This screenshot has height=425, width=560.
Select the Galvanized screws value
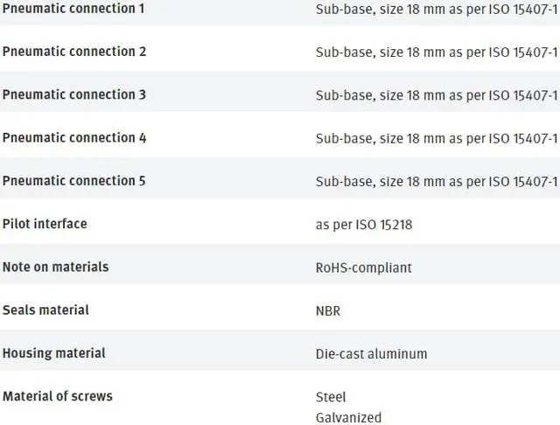point(348,418)
